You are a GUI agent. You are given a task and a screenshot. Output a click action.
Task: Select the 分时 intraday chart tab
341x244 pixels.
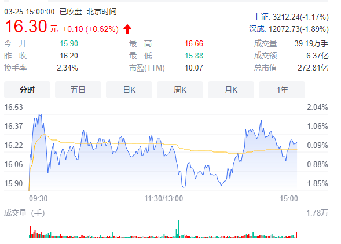click(27, 90)
